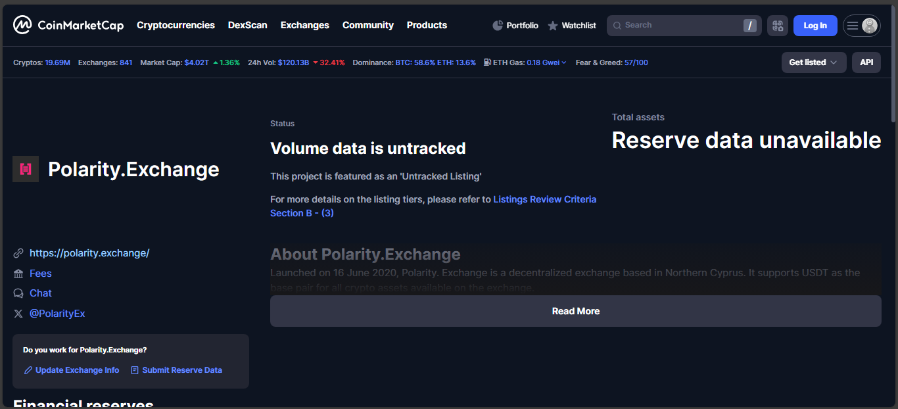Click the Search input field
898x409 pixels.
(x=677, y=26)
